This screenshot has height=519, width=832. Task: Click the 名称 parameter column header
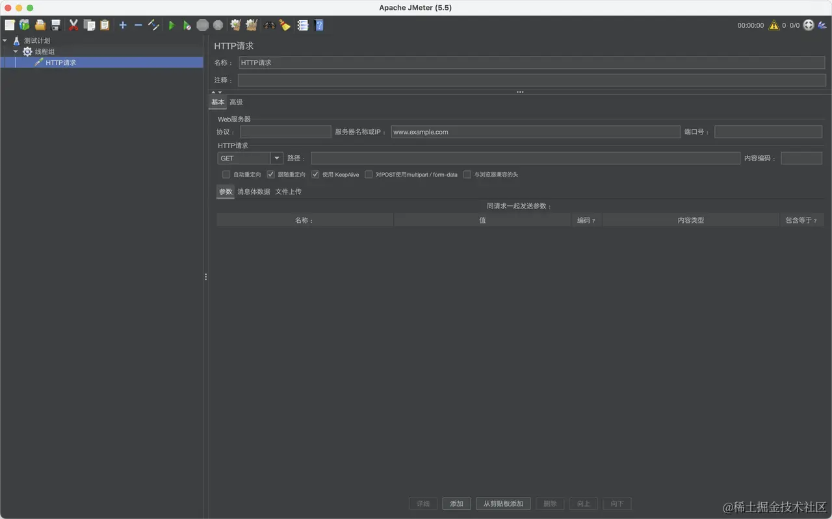(x=305, y=220)
